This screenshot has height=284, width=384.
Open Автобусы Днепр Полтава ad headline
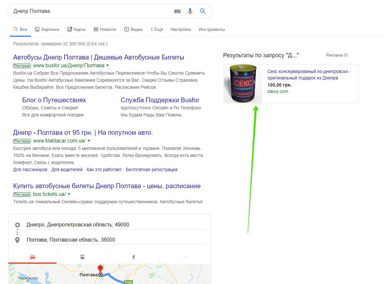pyautogui.click(x=99, y=57)
